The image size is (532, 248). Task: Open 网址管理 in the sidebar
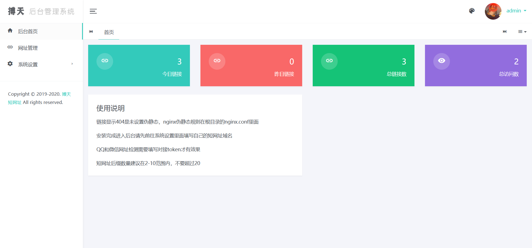click(28, 48)
